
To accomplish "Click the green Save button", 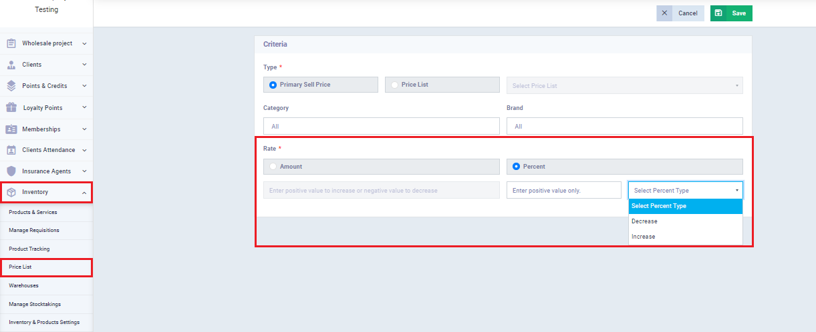I will [731, 13].
